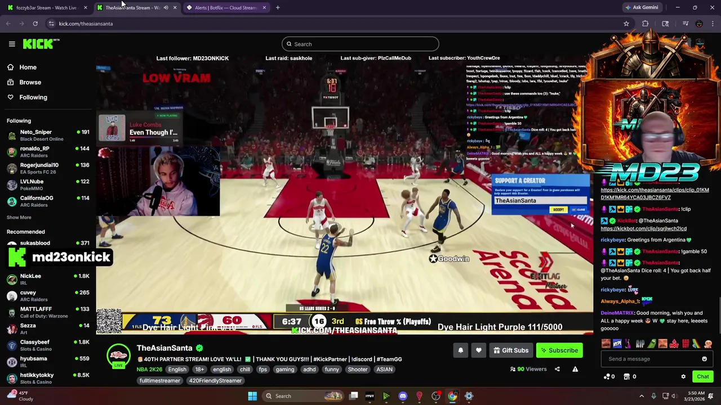This screenshot has height=405, width=721.
Task: Click TheAsianSanta channel avatar
Action: (x=118, y=355)
